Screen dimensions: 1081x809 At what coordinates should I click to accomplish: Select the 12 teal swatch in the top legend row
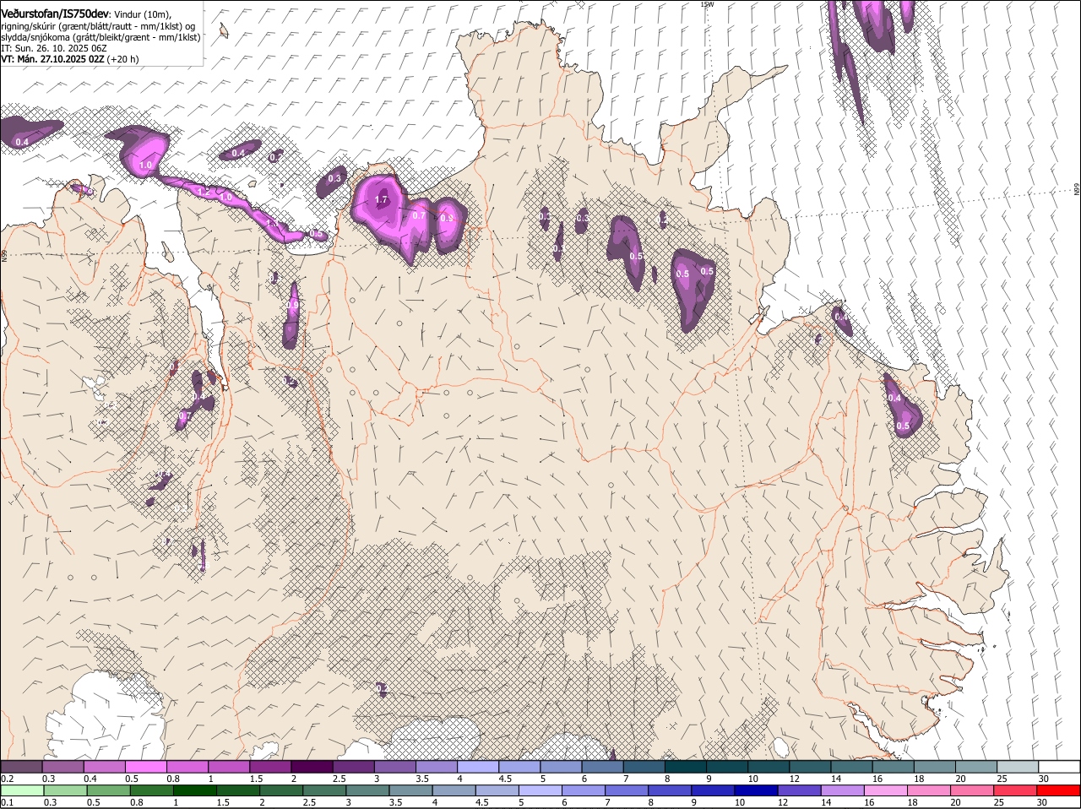tap(810, 766)
